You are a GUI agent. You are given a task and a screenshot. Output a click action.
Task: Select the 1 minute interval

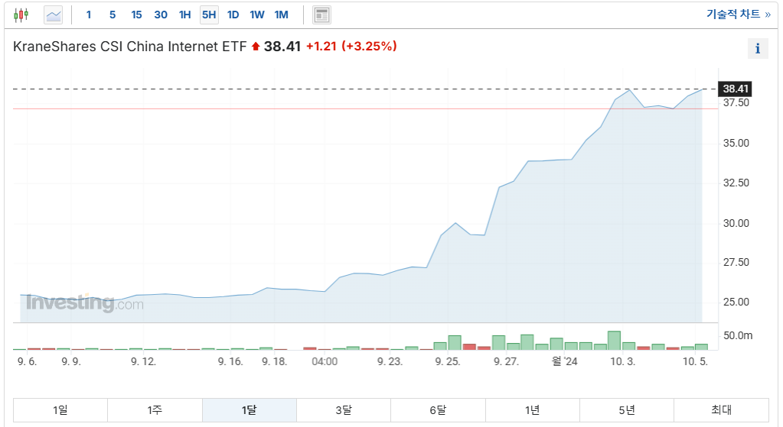89,15
